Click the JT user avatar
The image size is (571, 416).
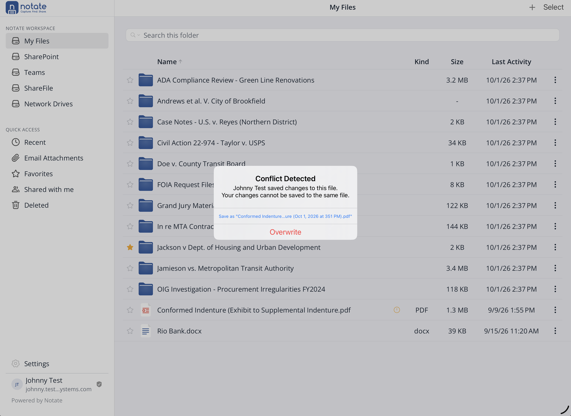coord(17,385)
